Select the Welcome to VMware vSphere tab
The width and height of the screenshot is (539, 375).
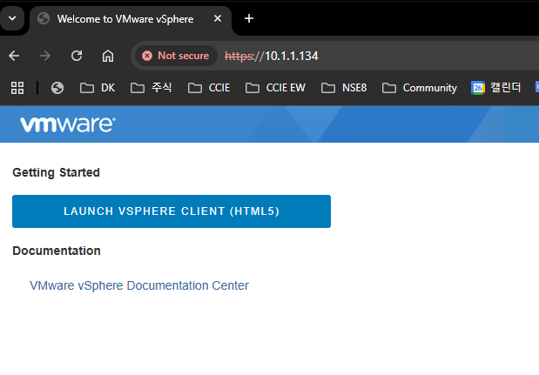[x=131, y=19]
